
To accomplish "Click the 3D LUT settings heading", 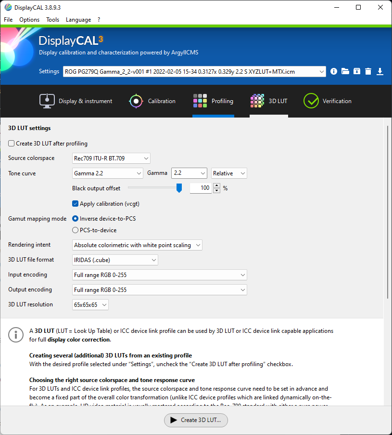I will coord(29,128).
